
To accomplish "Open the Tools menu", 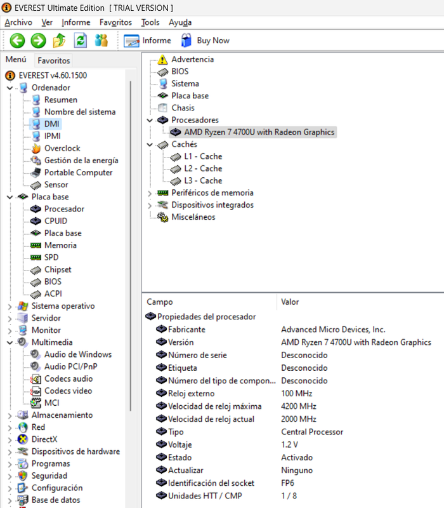I will 150,22.
